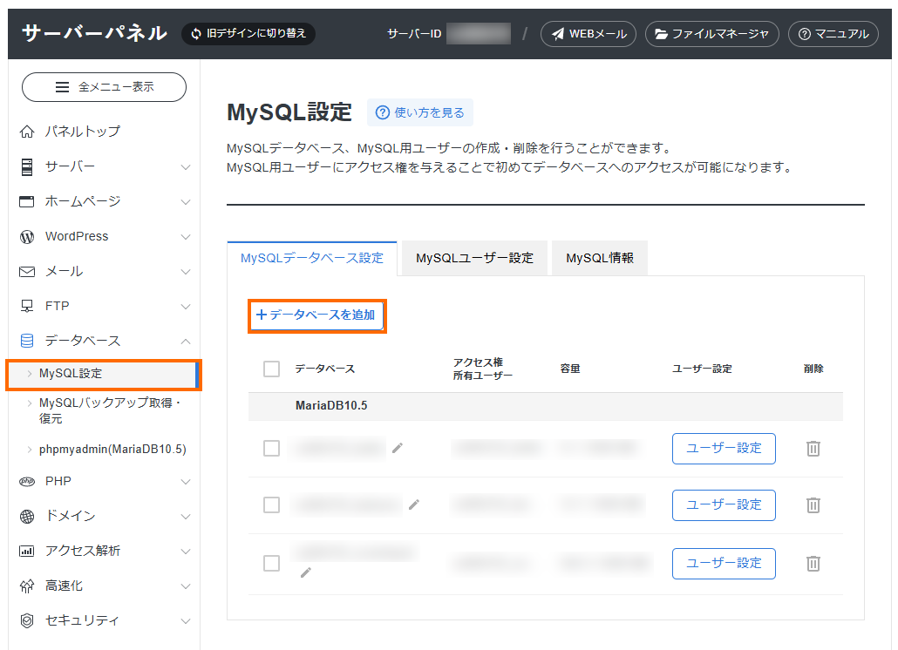Expand the セキュリティ menu chevron

pyautogui.click(x=186, y=621)
